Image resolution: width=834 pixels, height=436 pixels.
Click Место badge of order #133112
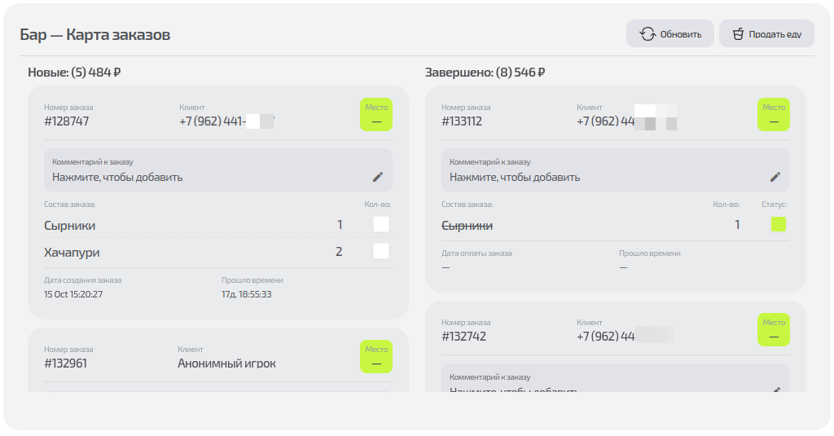coord(774,115)
